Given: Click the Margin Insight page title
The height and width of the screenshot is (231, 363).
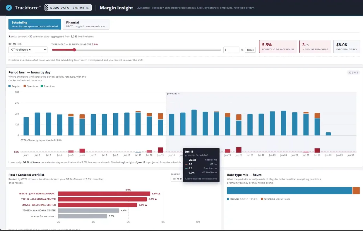Looking at the screenshot, I should click(x=117, y=8).
